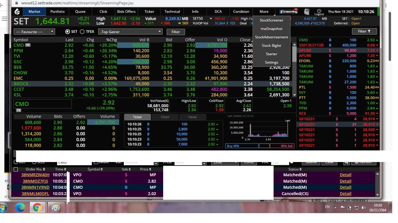Viewport: 398px width, 223px height.
Task: Open Detail for order 38NMRZW40H
Action: click(346, 175)
